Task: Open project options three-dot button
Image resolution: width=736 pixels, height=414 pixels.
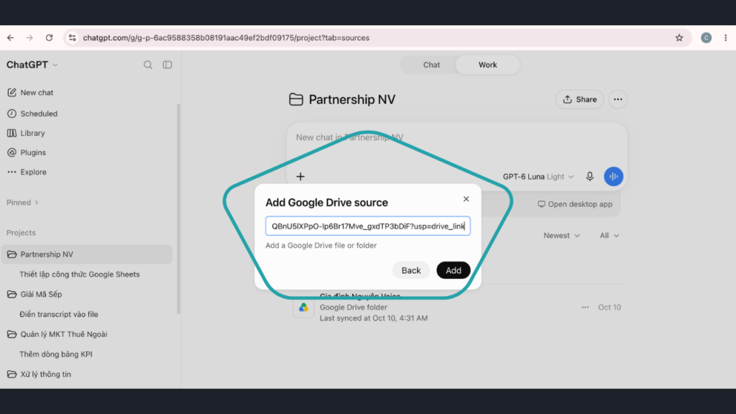Action: click(x=617, y=99)
